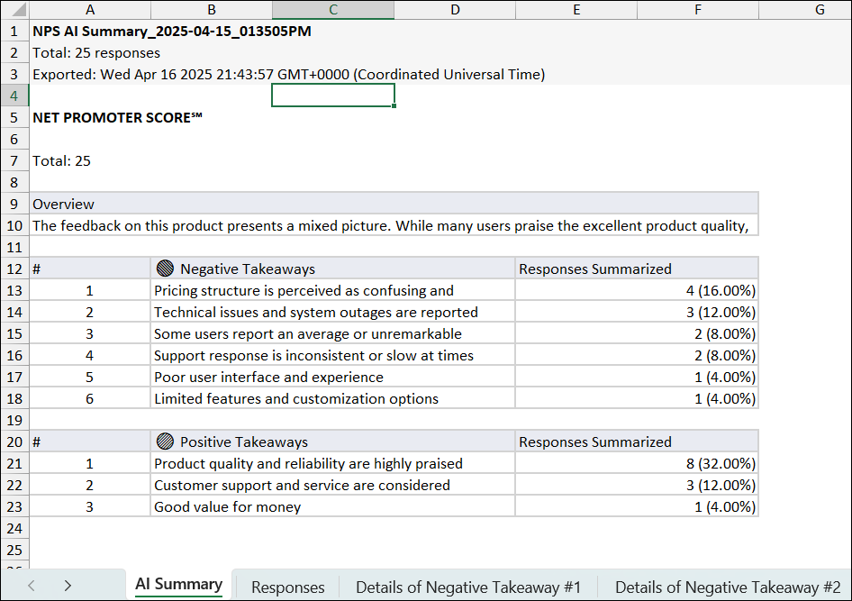The image size is (852, 601).
Task: Select row 25 header
Action: 14,550
